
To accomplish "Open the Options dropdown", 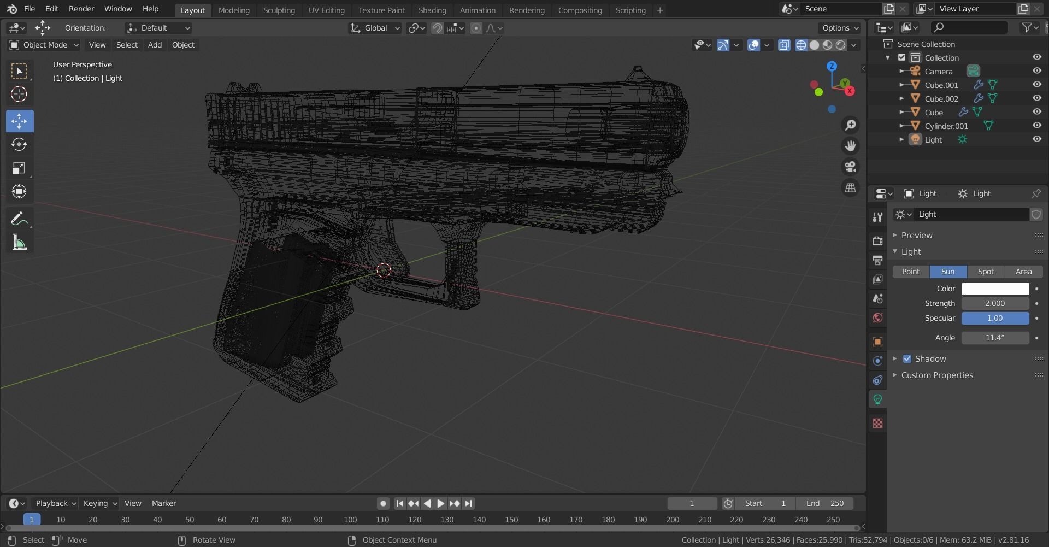I will coord(840,28).
